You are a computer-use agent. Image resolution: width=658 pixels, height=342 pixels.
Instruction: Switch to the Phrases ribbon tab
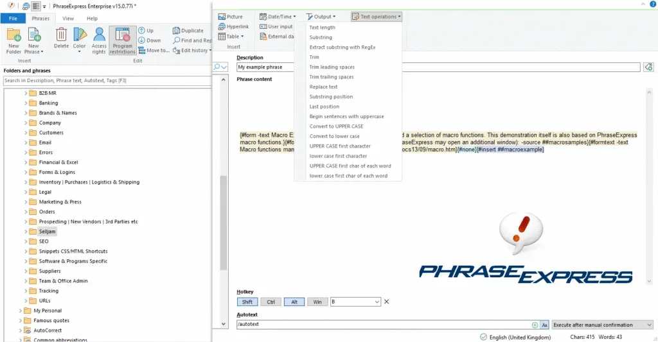(x=40, y=19)
